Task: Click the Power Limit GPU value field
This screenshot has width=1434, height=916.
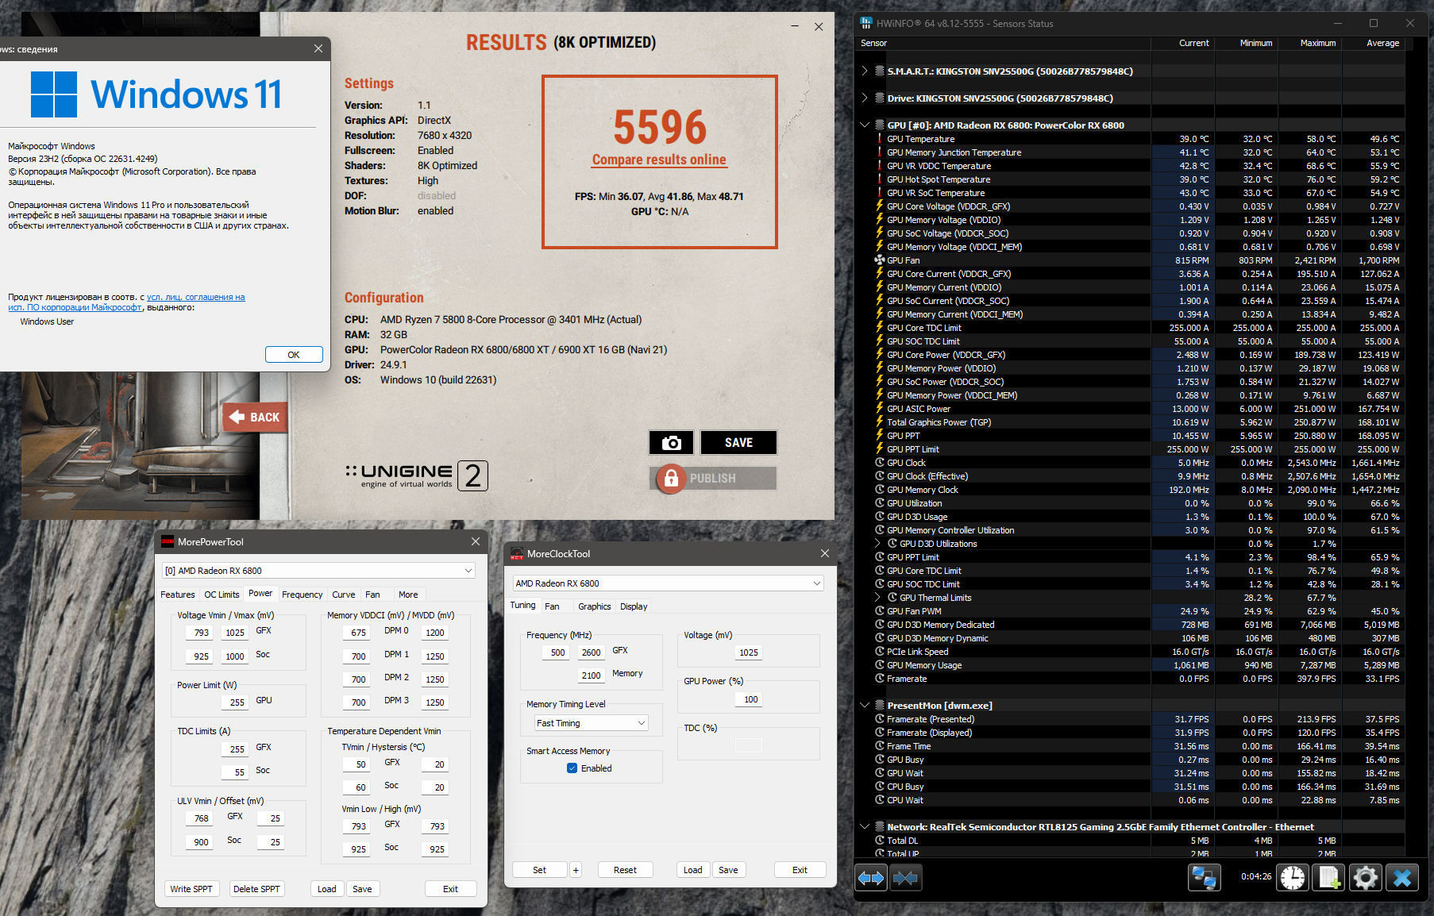Action: pyautogui.click(x=236, y=702)
